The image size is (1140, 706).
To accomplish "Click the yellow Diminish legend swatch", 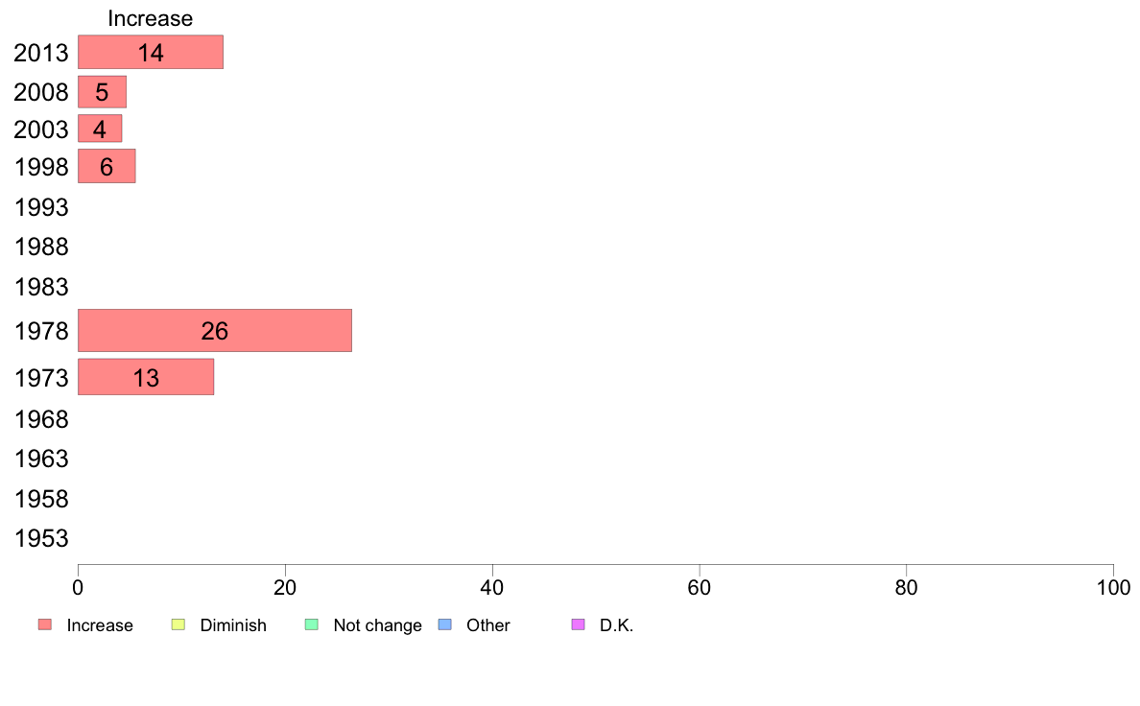I will 178,624.
